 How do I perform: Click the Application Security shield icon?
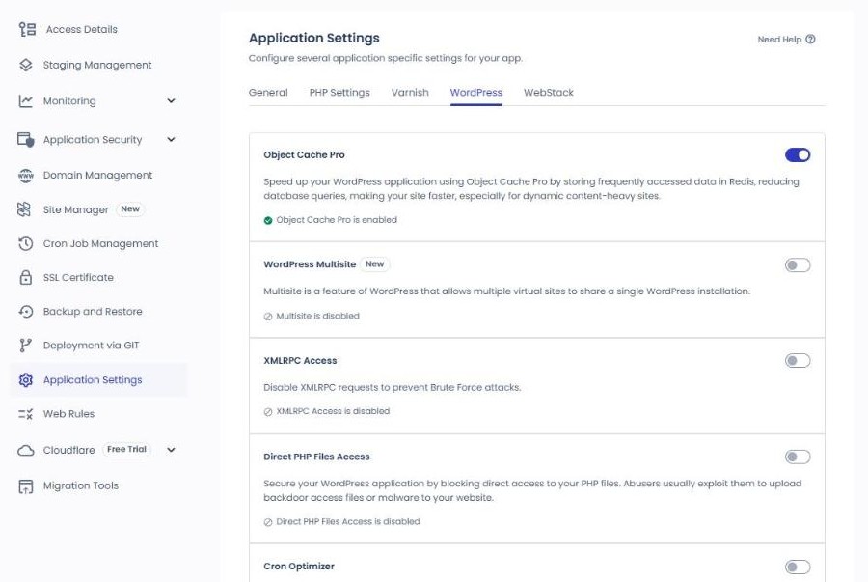point(26,140)
